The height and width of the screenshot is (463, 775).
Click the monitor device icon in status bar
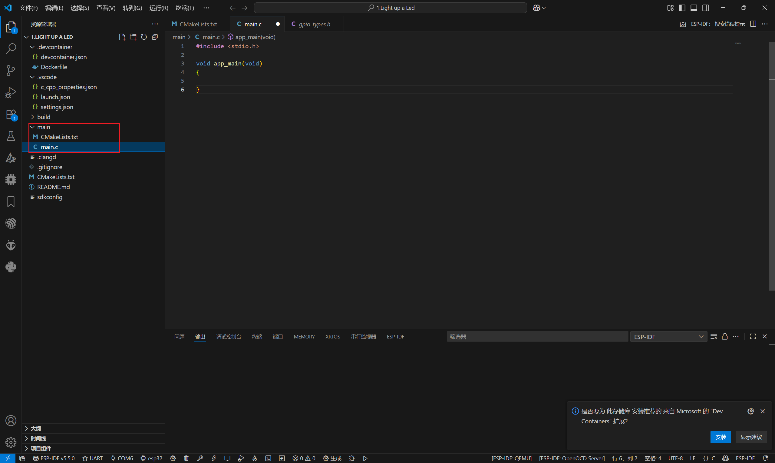pyautogui.click(x=227, y=458)
